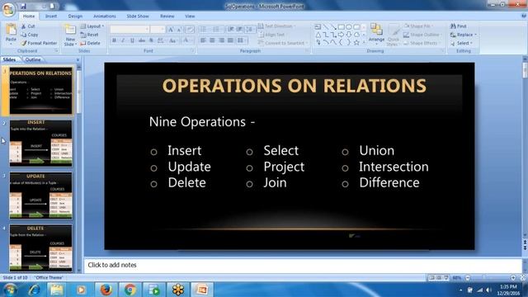The height and width of the screenshot is (297, 528).
Task: Select the DELETE slide thumbnail
Action: point(40,248)
